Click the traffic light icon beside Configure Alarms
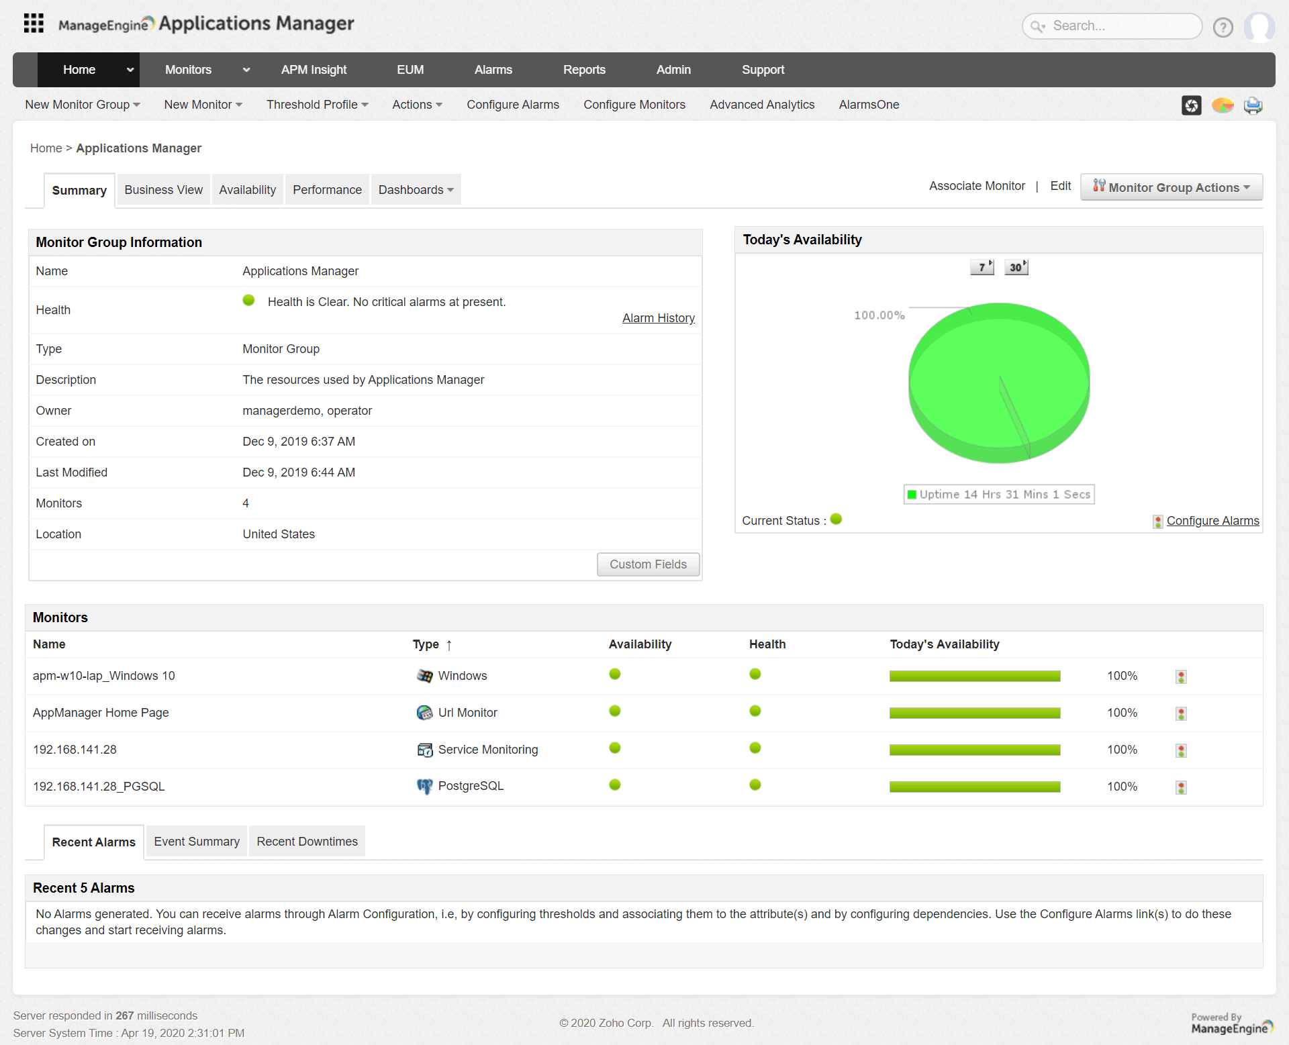The image size is (1289, 1045). click(x=1157, y=521)
